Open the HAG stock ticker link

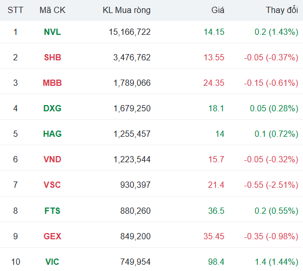pos(52,134)
